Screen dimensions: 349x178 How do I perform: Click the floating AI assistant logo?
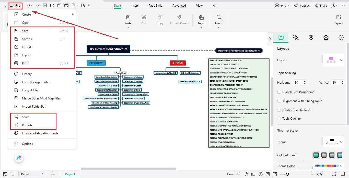coord(19,158)
